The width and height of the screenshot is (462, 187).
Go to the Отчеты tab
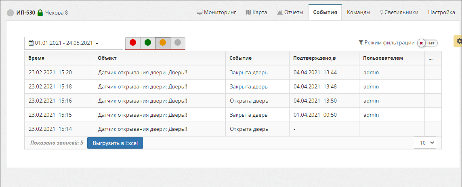[290, 13]
